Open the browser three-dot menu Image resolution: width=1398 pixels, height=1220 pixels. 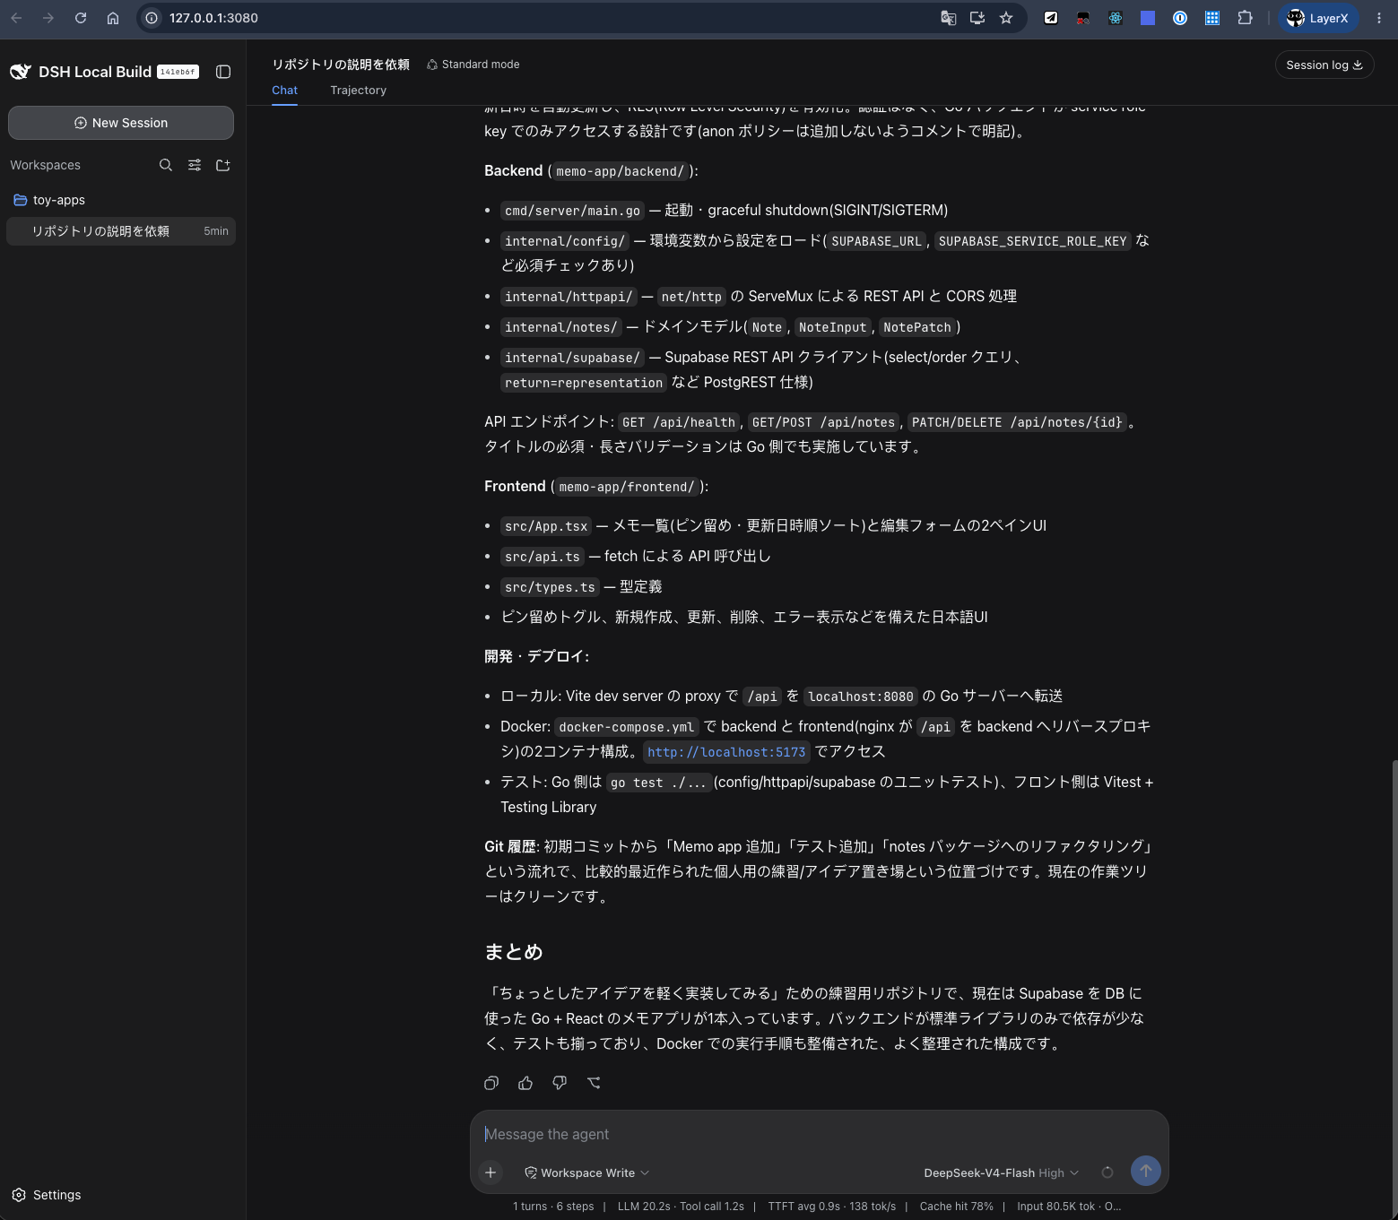coord(1379,18)
